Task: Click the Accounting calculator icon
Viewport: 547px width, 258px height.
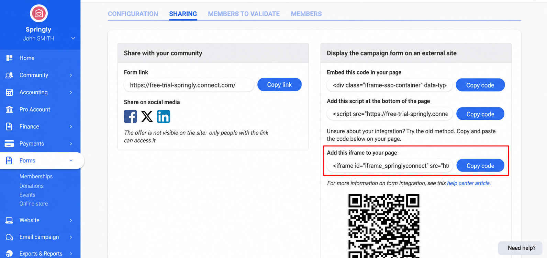Action: (9, 92)
